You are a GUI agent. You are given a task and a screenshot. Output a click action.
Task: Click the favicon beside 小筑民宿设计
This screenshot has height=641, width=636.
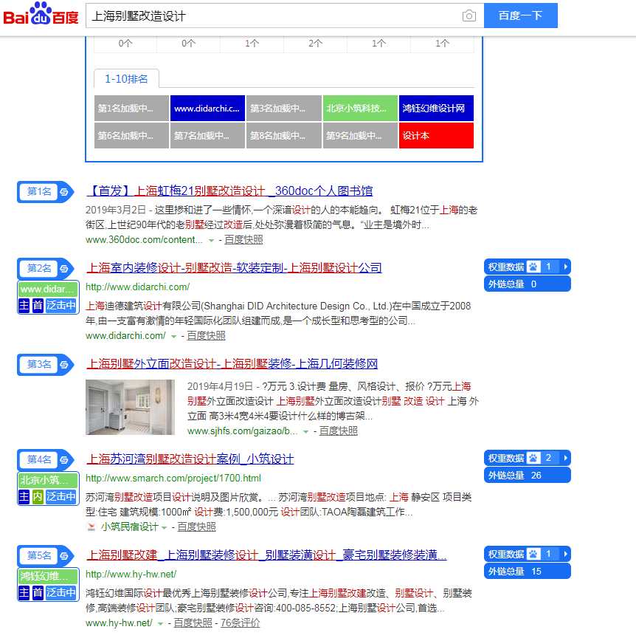point(91,527)
